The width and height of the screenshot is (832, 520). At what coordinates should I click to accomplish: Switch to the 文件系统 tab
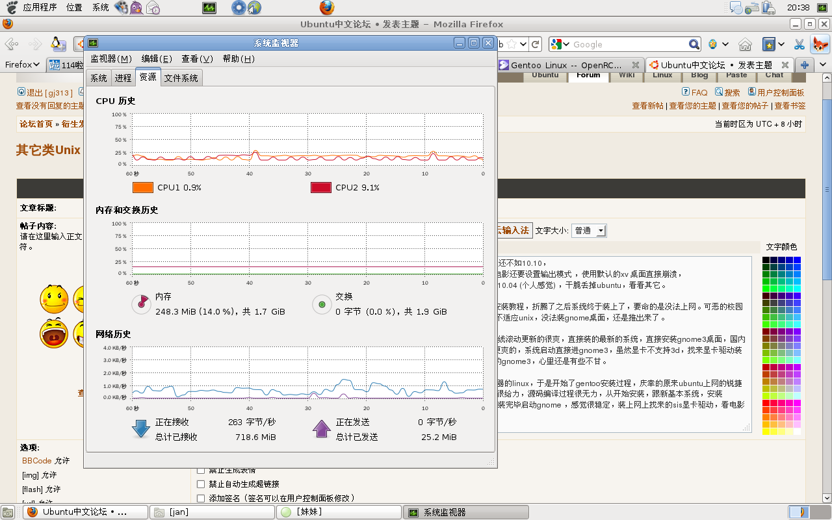pos(181,78)
